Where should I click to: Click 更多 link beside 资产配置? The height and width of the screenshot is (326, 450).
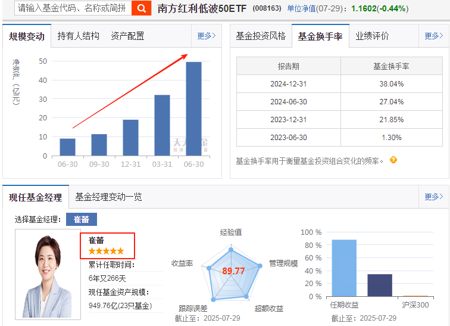pyautogui.click(x=207, y=36)
